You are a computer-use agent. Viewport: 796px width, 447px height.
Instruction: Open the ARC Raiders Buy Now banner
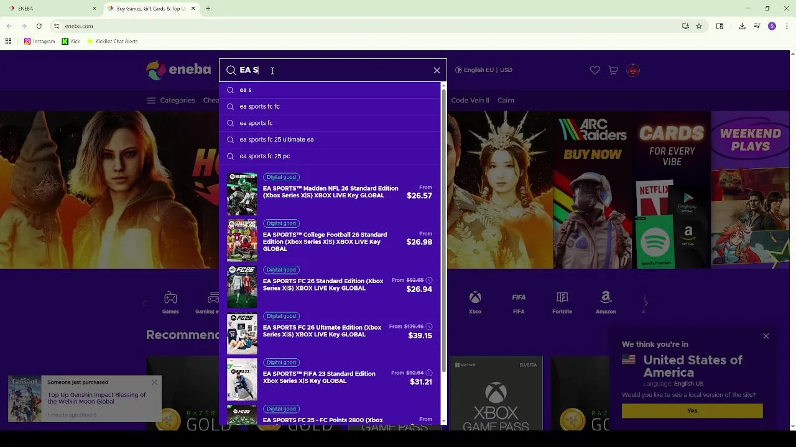pyautogui.click(x=593, y=190)
